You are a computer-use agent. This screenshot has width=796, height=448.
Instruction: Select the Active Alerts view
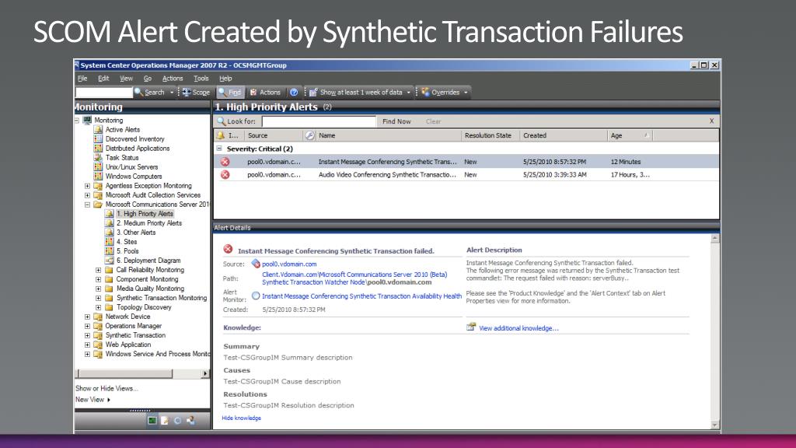tap(122, 130)
